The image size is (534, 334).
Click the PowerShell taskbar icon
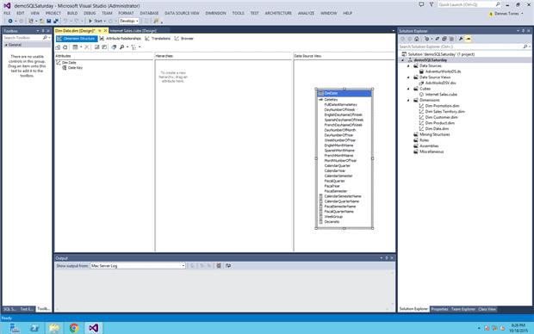click(34, 328)
